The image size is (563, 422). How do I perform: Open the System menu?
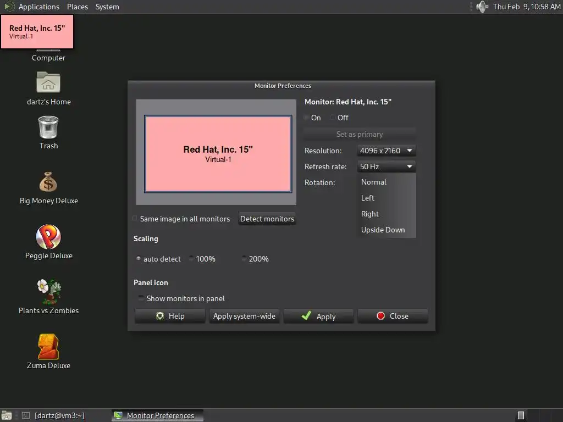pos(107,7)
